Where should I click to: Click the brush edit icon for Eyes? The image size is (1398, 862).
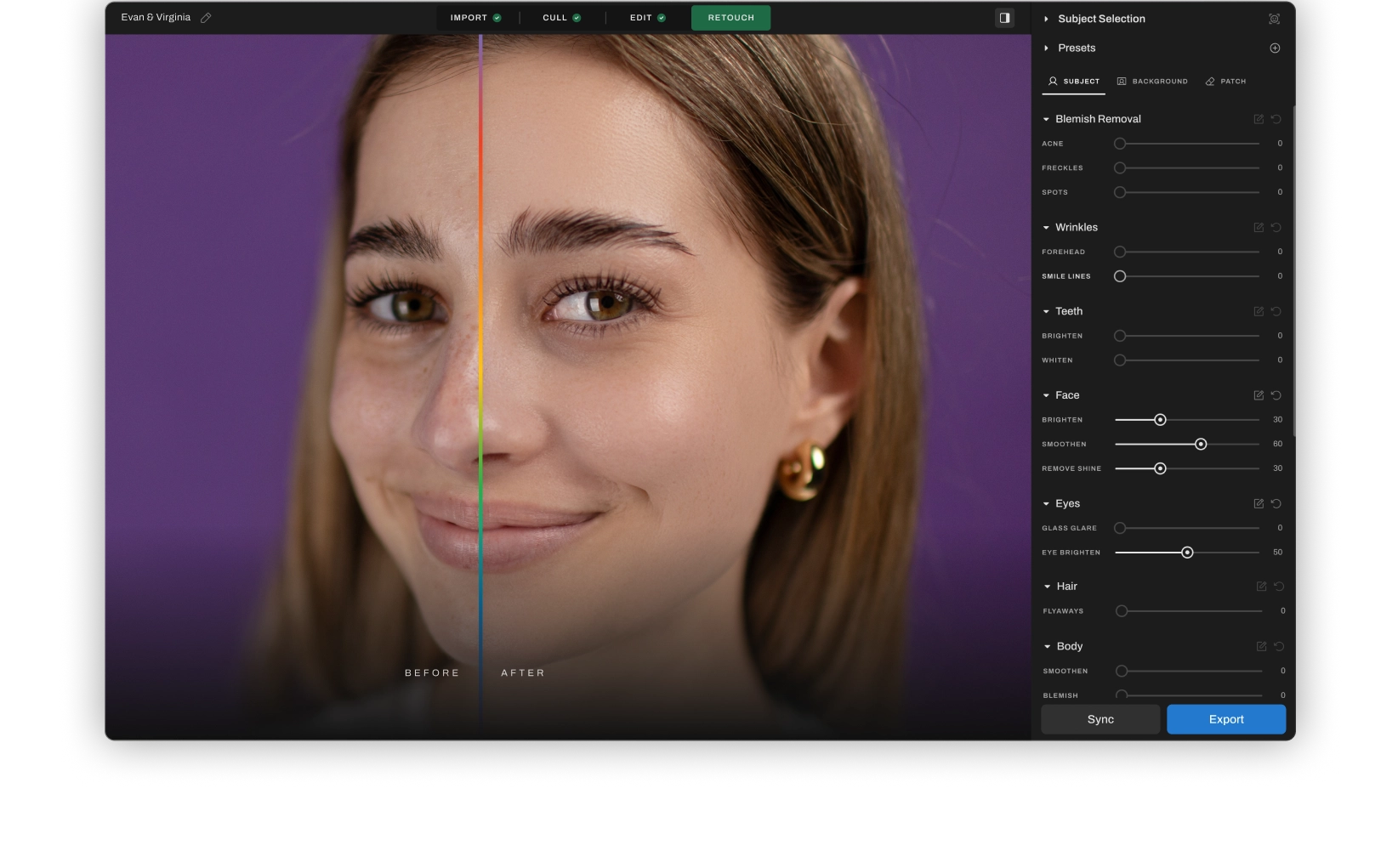pos(1259,503)
